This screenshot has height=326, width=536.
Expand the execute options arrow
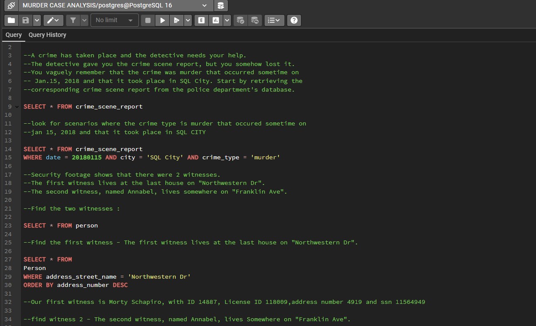coord(188,20)
